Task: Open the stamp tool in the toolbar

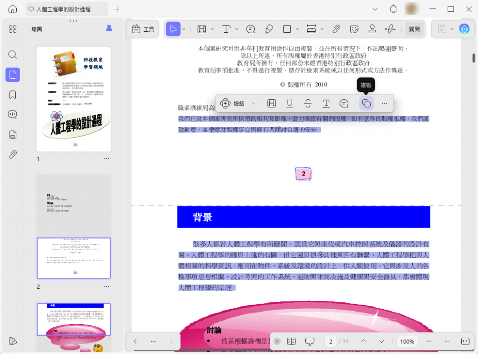Action: pyautogui.click(x=372, y=28)
